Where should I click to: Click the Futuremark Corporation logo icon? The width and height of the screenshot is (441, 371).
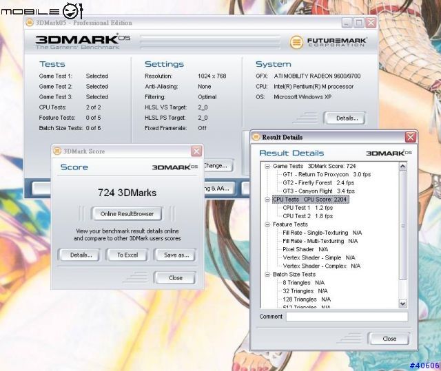pos(296,43)
